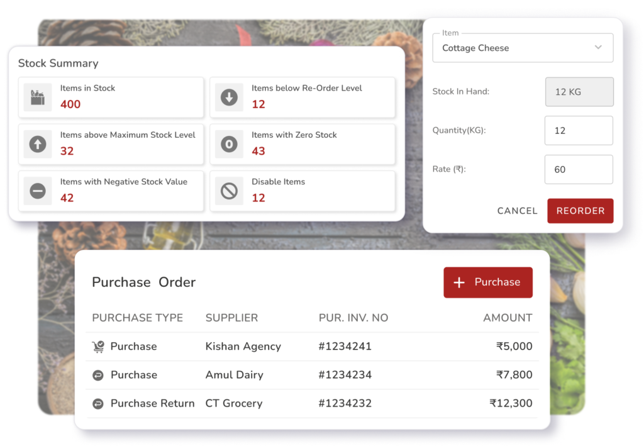Open invoice #1234241 row
644x446 pixels.
(x=345, y=347)
